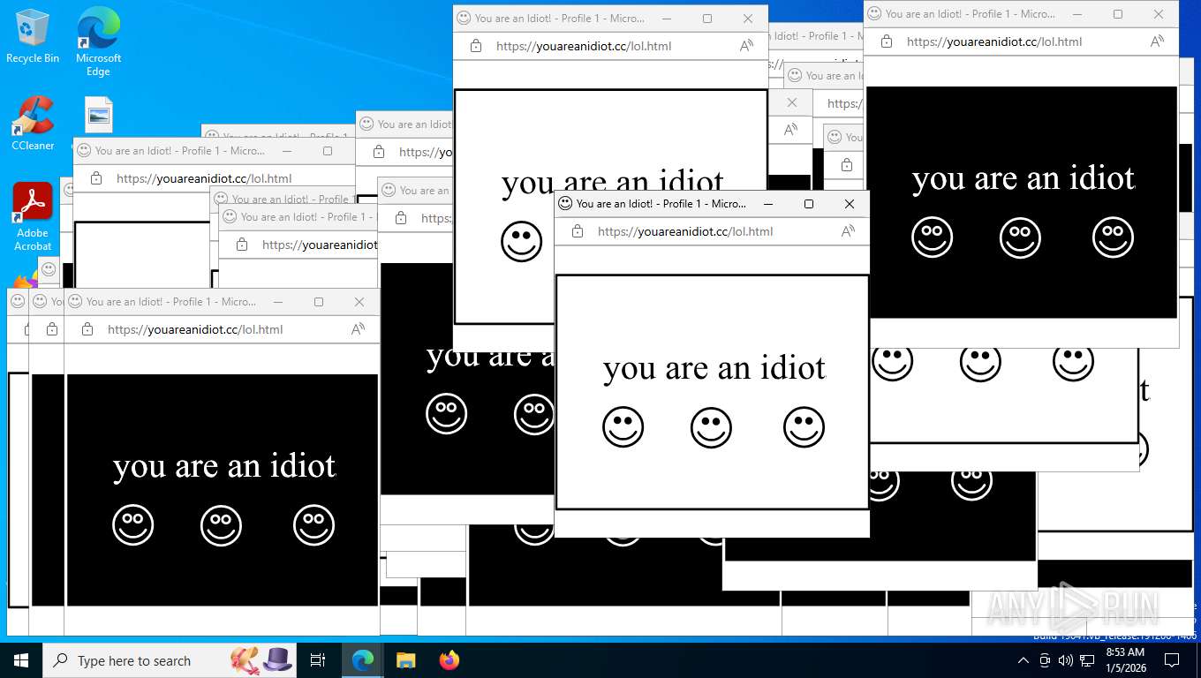
Task: Click the lone visible smiley in the top-center window
Action: [521, 242]
